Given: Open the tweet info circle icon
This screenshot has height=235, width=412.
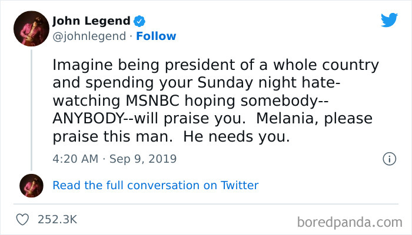Looking at the screenshot, I should 388,159.
